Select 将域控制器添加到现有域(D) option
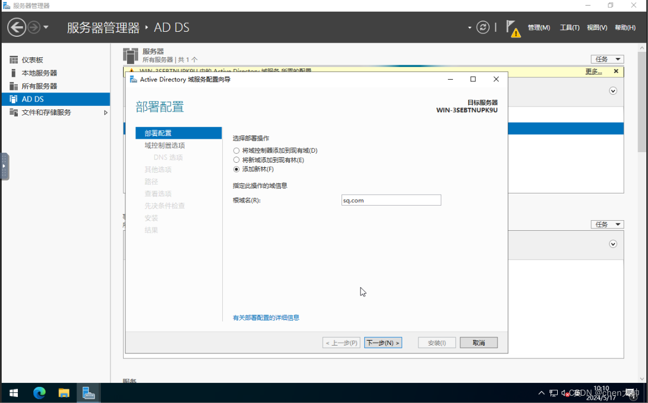The width and height of the screenshot is (648, 403). click(x=275, y=151)
